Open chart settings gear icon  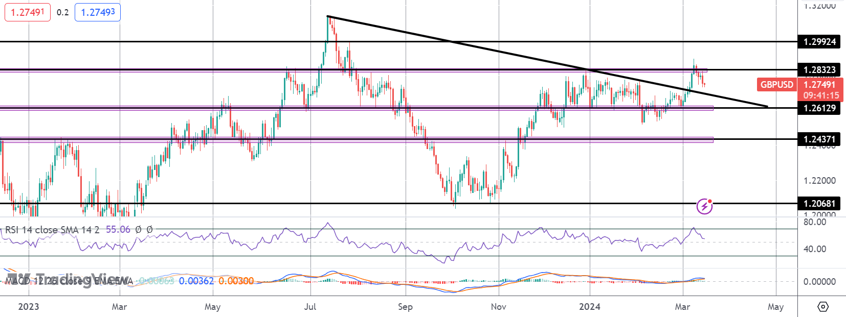pyautogui.click(x=822, y=307)
